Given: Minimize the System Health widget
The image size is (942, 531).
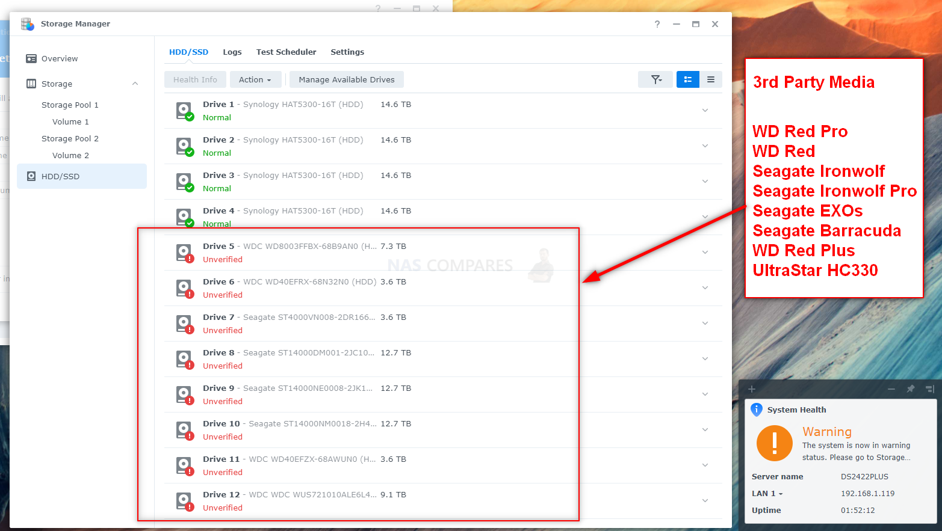Looking at the screenshot, I should click(x=891, y=389).
